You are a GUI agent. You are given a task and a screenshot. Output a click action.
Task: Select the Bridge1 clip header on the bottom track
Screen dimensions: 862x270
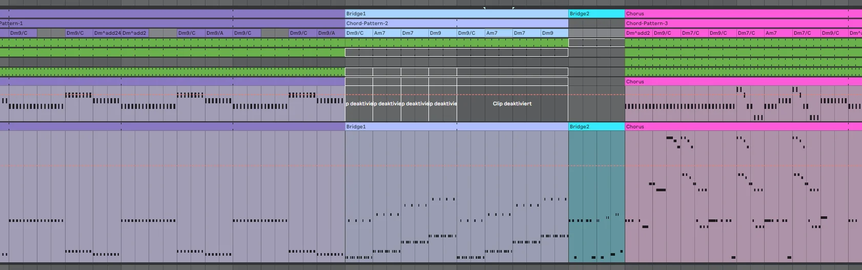point(457,127)
